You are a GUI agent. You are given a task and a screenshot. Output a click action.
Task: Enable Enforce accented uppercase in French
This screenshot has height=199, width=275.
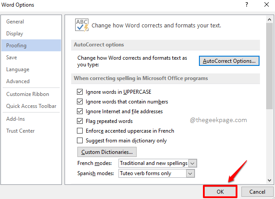pyautogui.click(x=80, y=131)
